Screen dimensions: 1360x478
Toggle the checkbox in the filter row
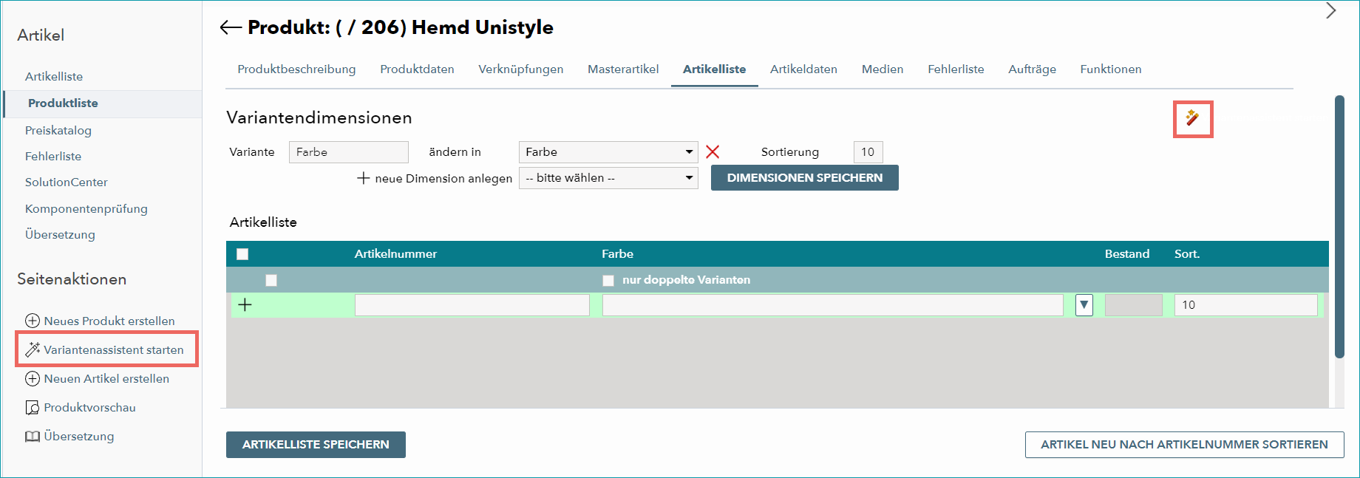271,280
